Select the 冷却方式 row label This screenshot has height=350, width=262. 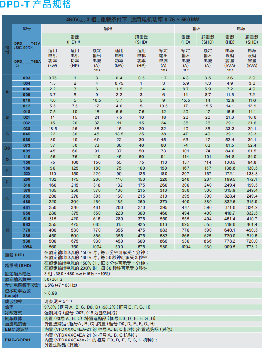[14, 312]
